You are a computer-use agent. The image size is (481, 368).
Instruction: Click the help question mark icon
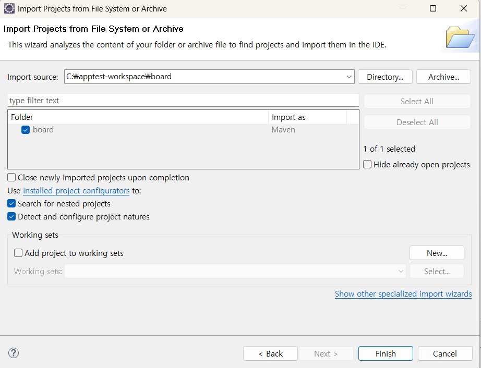pyautogui.click(x=14, y=353)
